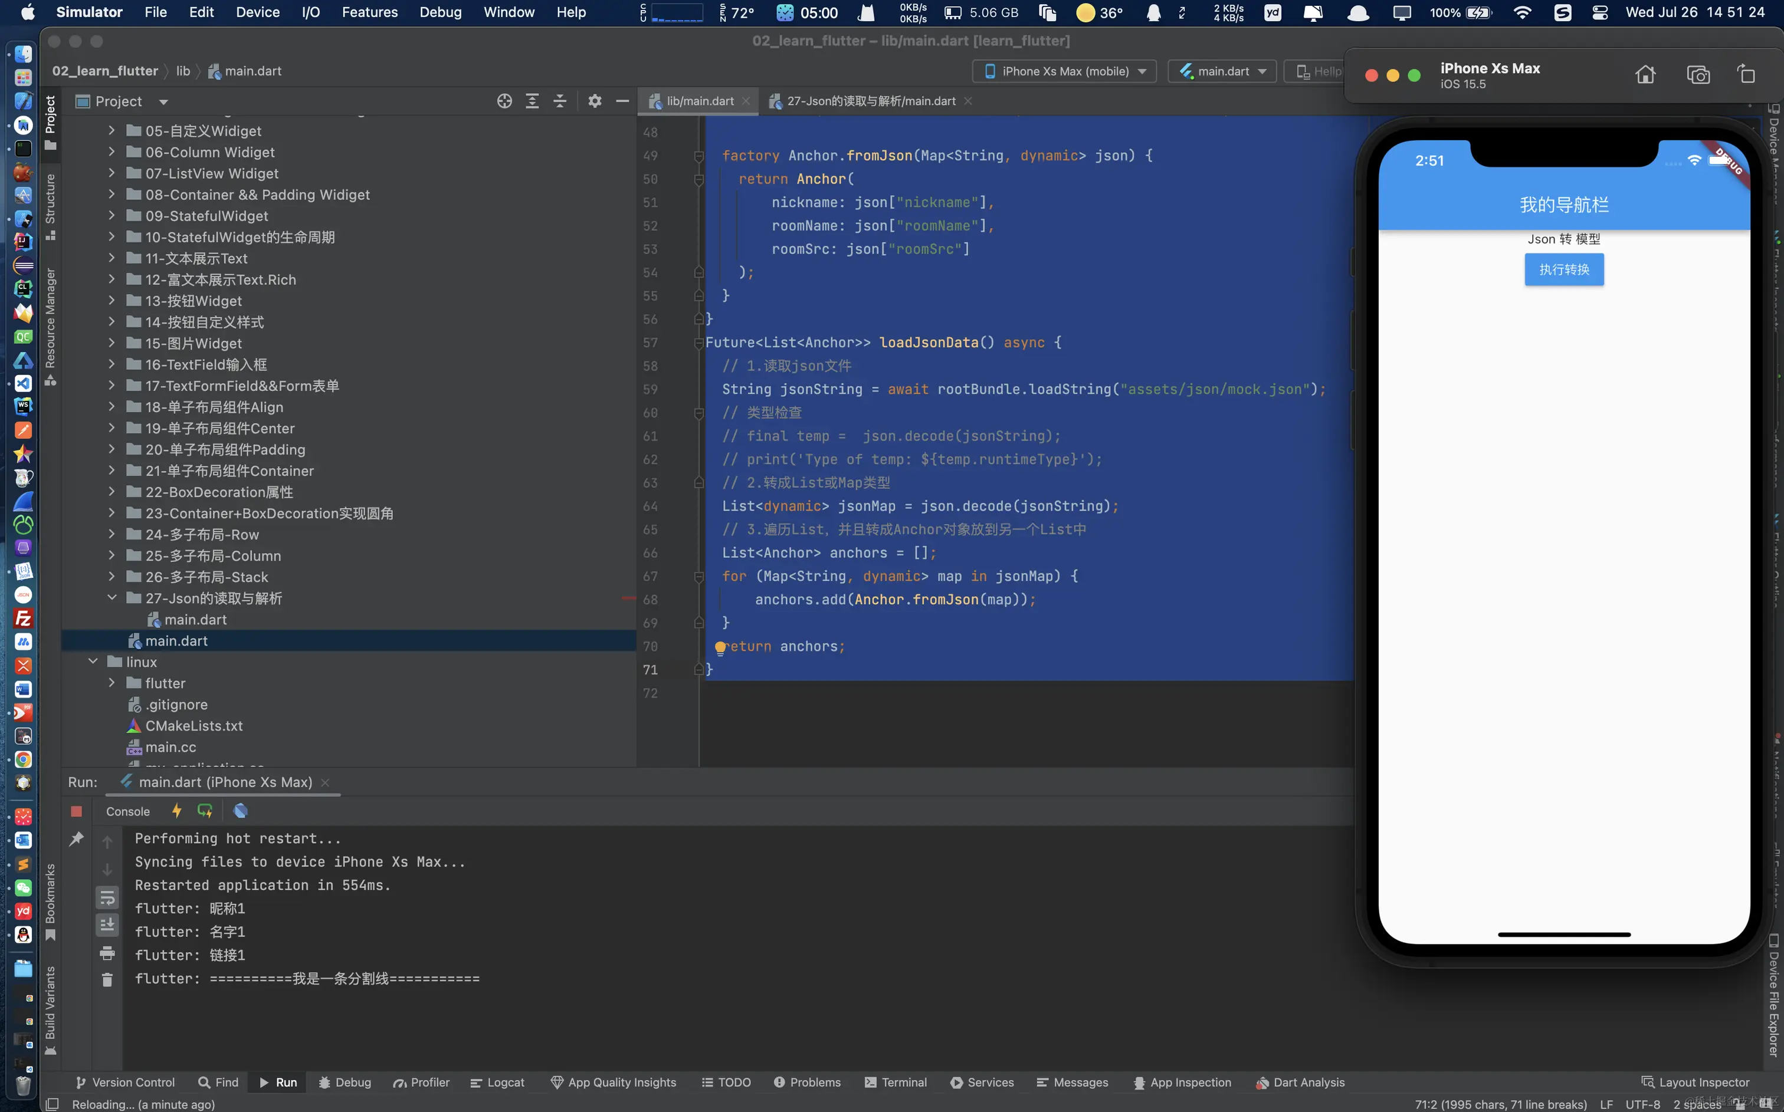Open the Logcat tool window
This screenshot has height=1112, width=1784.
click(497, 1083)
